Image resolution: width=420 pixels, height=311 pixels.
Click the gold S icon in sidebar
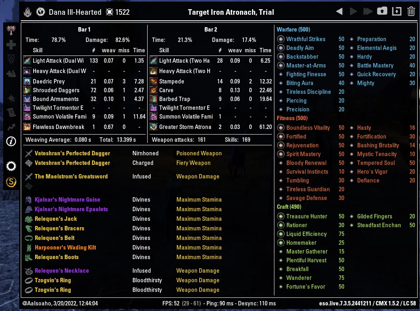point(11,182)
